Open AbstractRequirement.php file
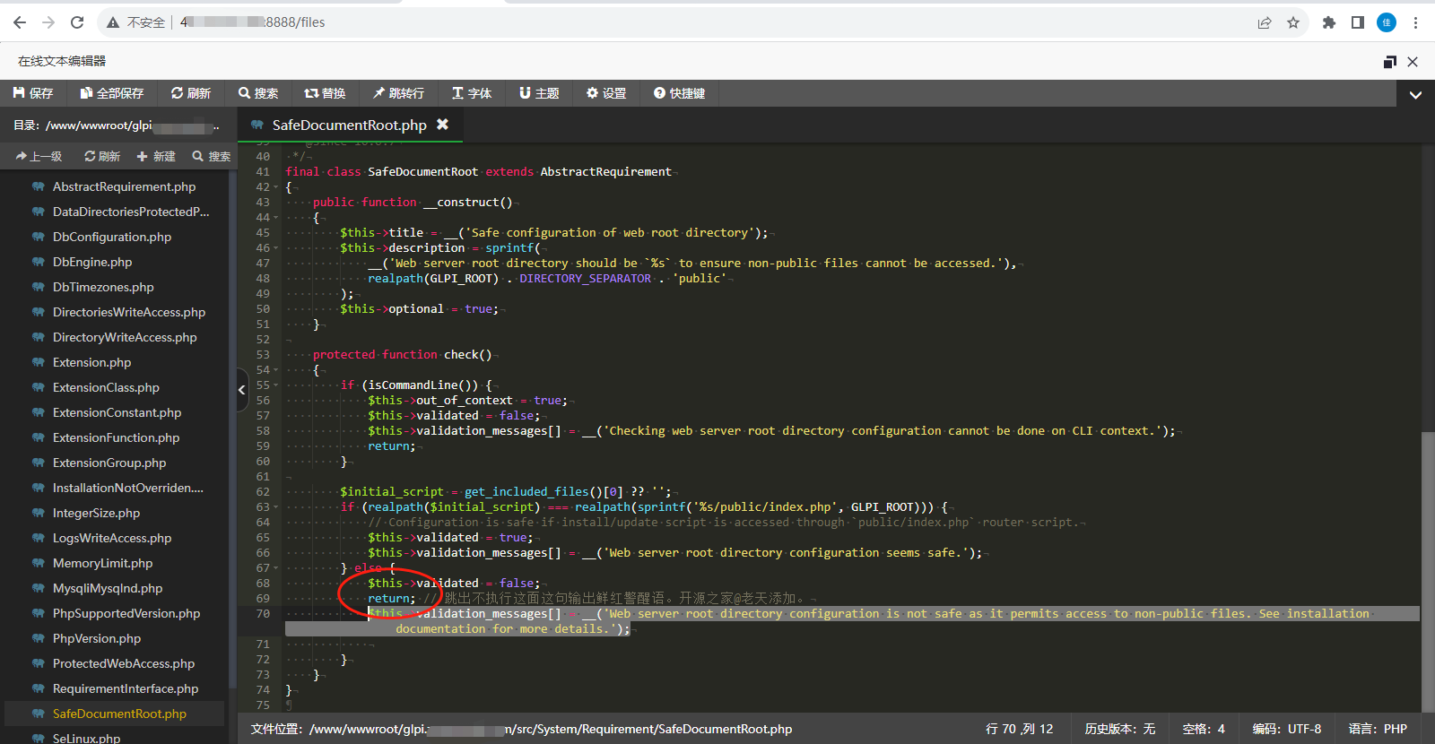Image resolution: width=1435 pixels, height=744 pixels. tap(124, 186)
